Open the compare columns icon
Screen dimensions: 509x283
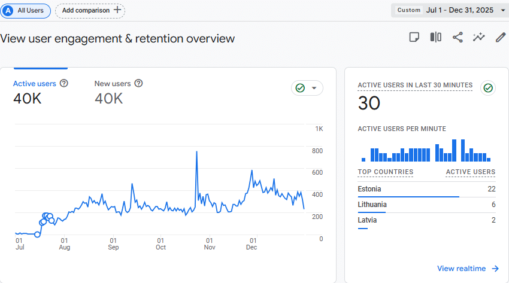435,38
